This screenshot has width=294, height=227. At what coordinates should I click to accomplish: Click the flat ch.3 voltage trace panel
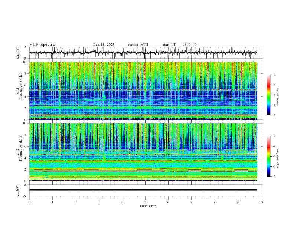pyautogui.click(x=146, y=190)
